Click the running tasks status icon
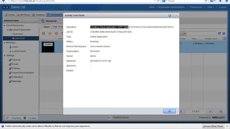Image resolution: width=230 pixels, height=129 pixels. pos(8,118)
